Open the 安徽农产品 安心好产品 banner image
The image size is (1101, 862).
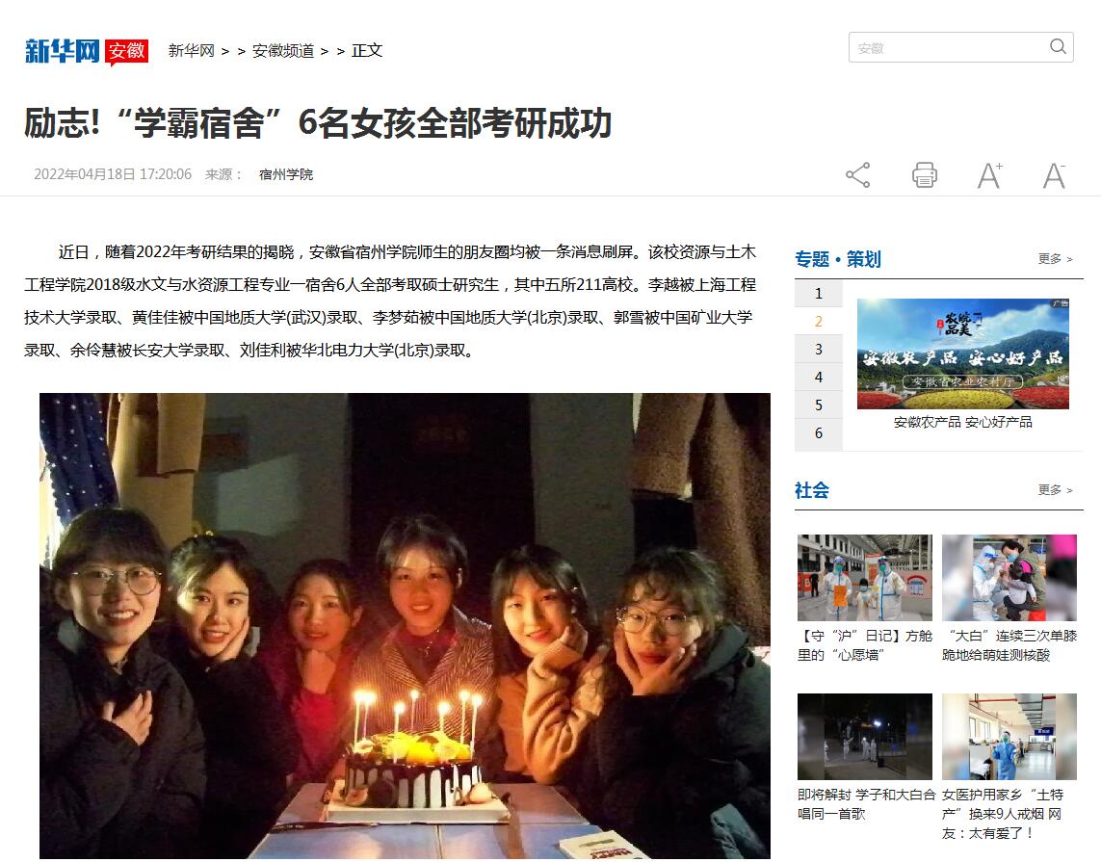[x=962, y=353]
